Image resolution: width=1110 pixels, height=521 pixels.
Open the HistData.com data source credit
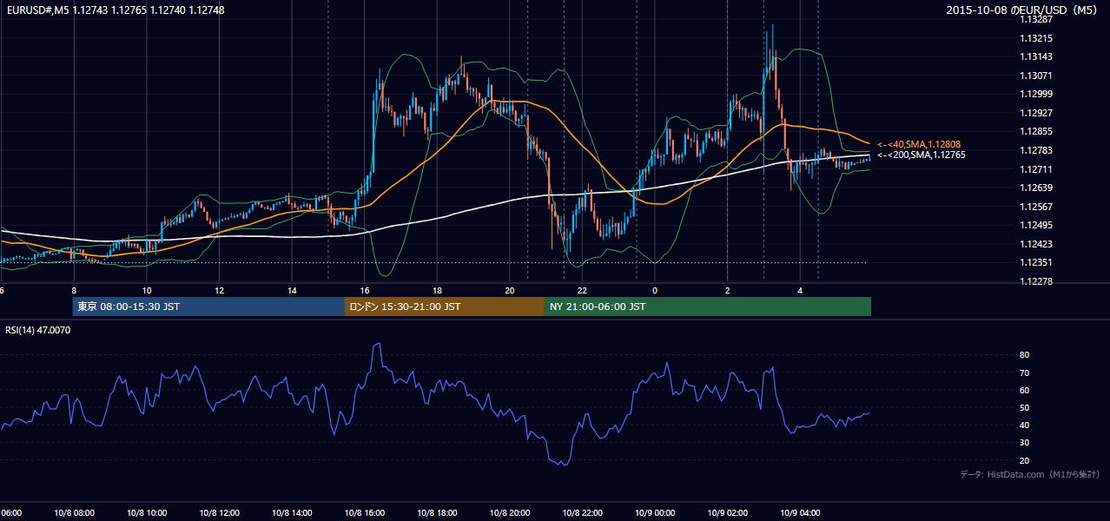coord(1030,474)
